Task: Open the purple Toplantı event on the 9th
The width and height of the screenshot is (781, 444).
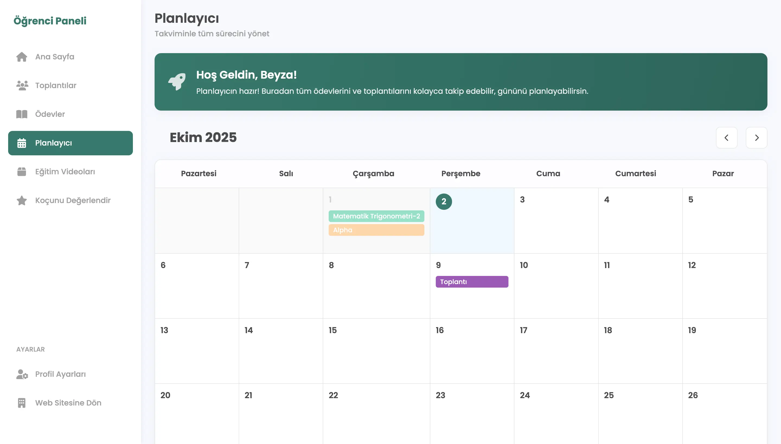Action: pyautogui.click(x=472, y=282)
